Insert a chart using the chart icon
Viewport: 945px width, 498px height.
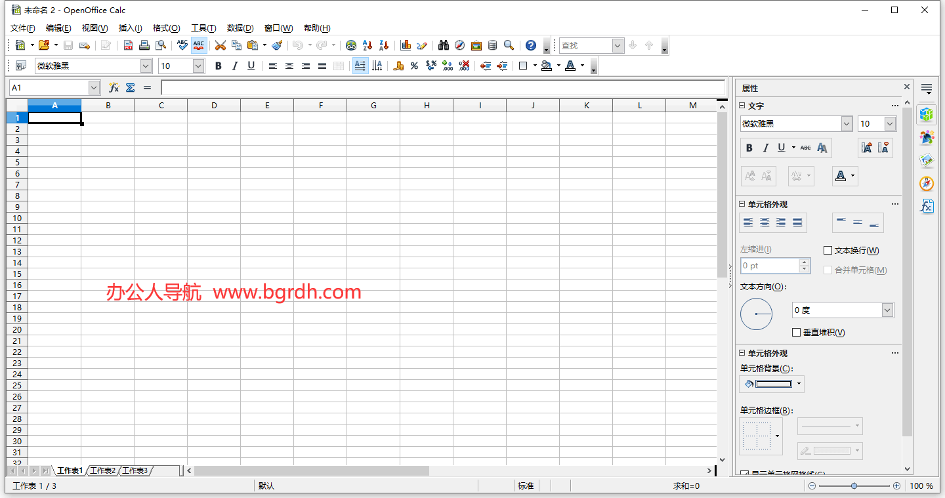406,45
